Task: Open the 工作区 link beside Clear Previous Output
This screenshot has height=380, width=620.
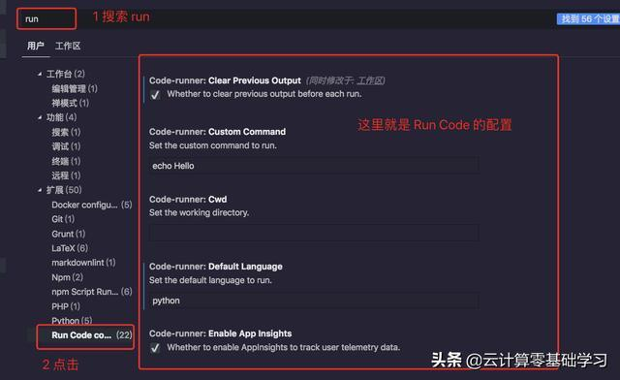Action: click(x=370, y=80)
